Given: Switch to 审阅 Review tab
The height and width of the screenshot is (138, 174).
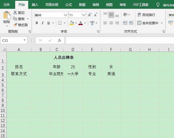Looking at the screenshot, I should 96,5.
